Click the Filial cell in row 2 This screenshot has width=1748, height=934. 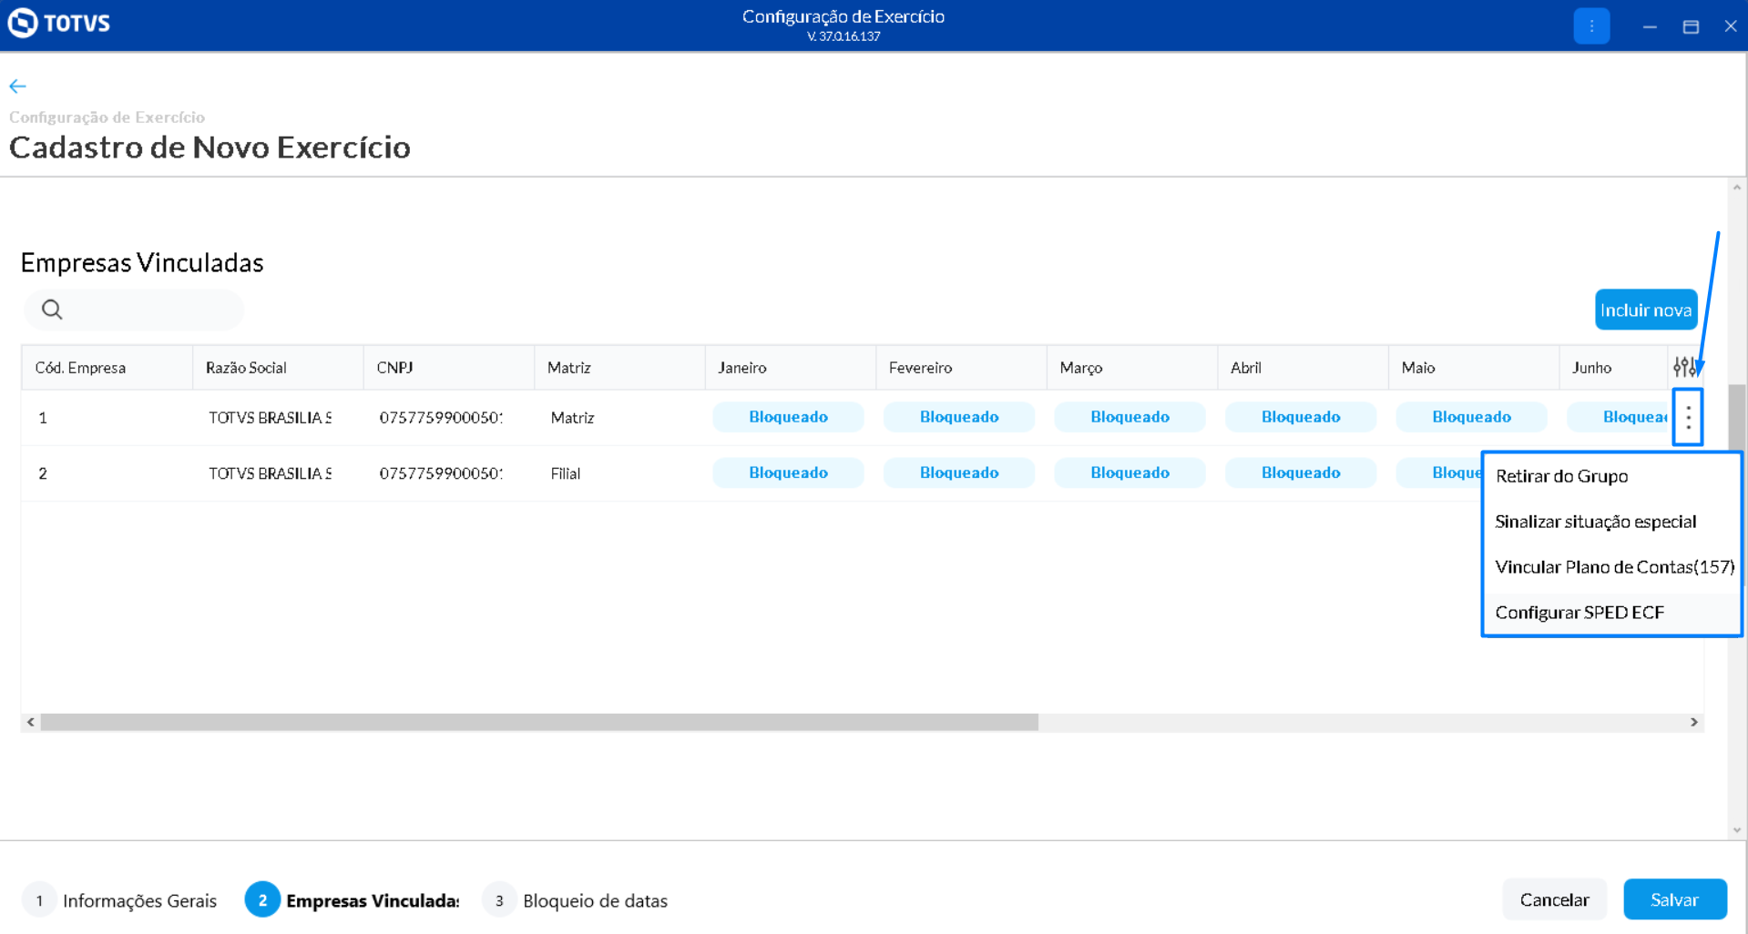click(x=619, y=473)
